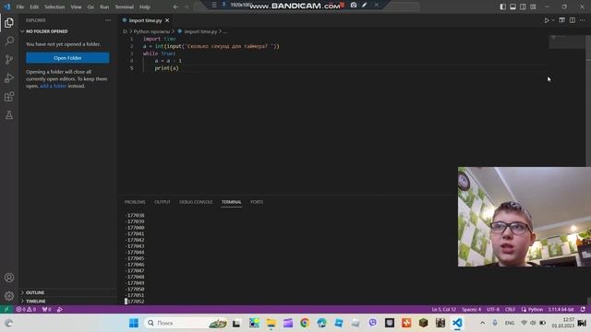Select the TERMINAL panel tab
This screenshot has width=591, height=332.
click(x=232, y=202)
